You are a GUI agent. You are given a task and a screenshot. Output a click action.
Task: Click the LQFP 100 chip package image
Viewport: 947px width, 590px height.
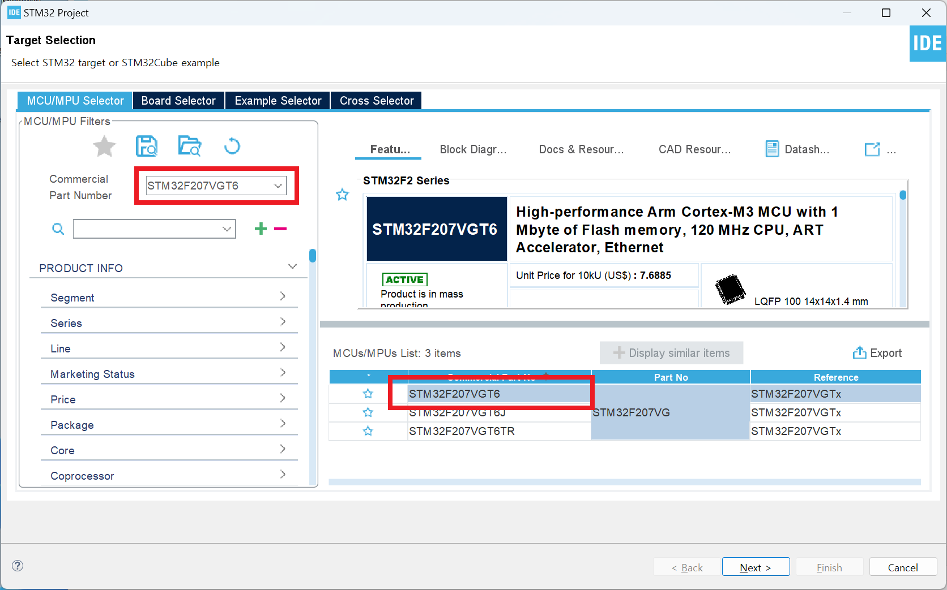pos(731,289)
